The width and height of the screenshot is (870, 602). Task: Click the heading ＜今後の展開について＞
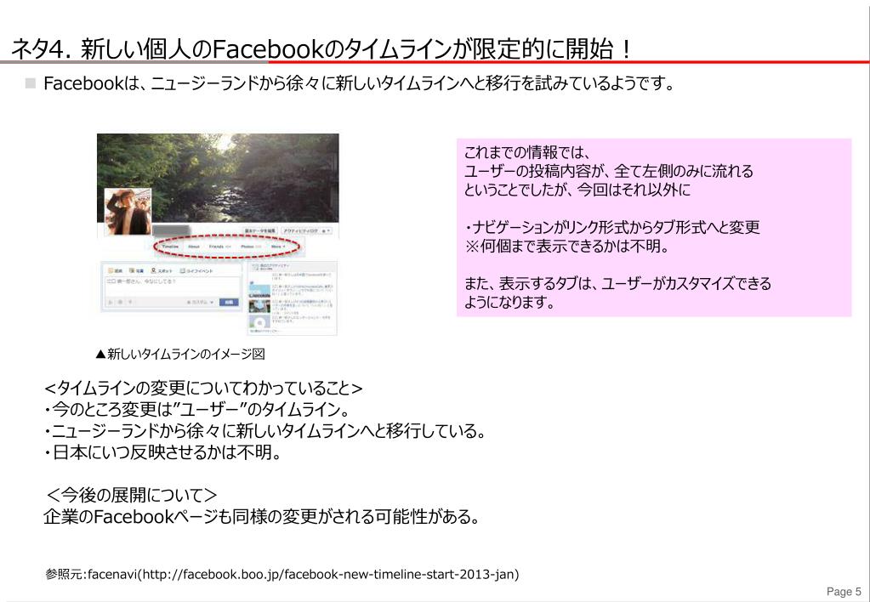tap(131, 495)
